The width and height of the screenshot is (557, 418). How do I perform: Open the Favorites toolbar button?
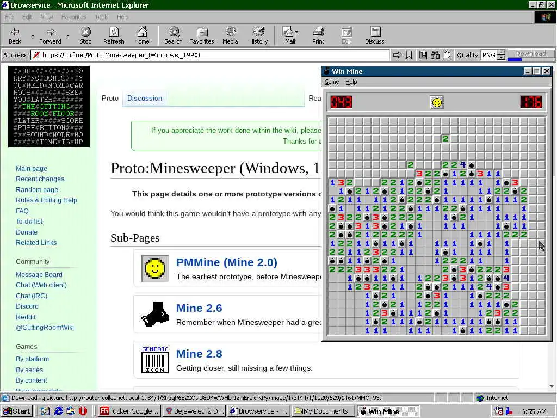(x=202, y=35)
